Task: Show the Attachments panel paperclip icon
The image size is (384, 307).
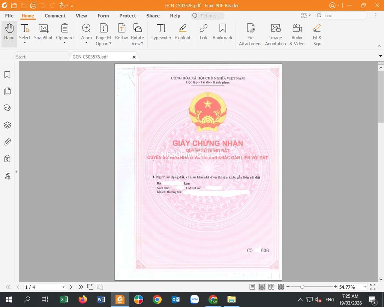Action: pos(7,142)
